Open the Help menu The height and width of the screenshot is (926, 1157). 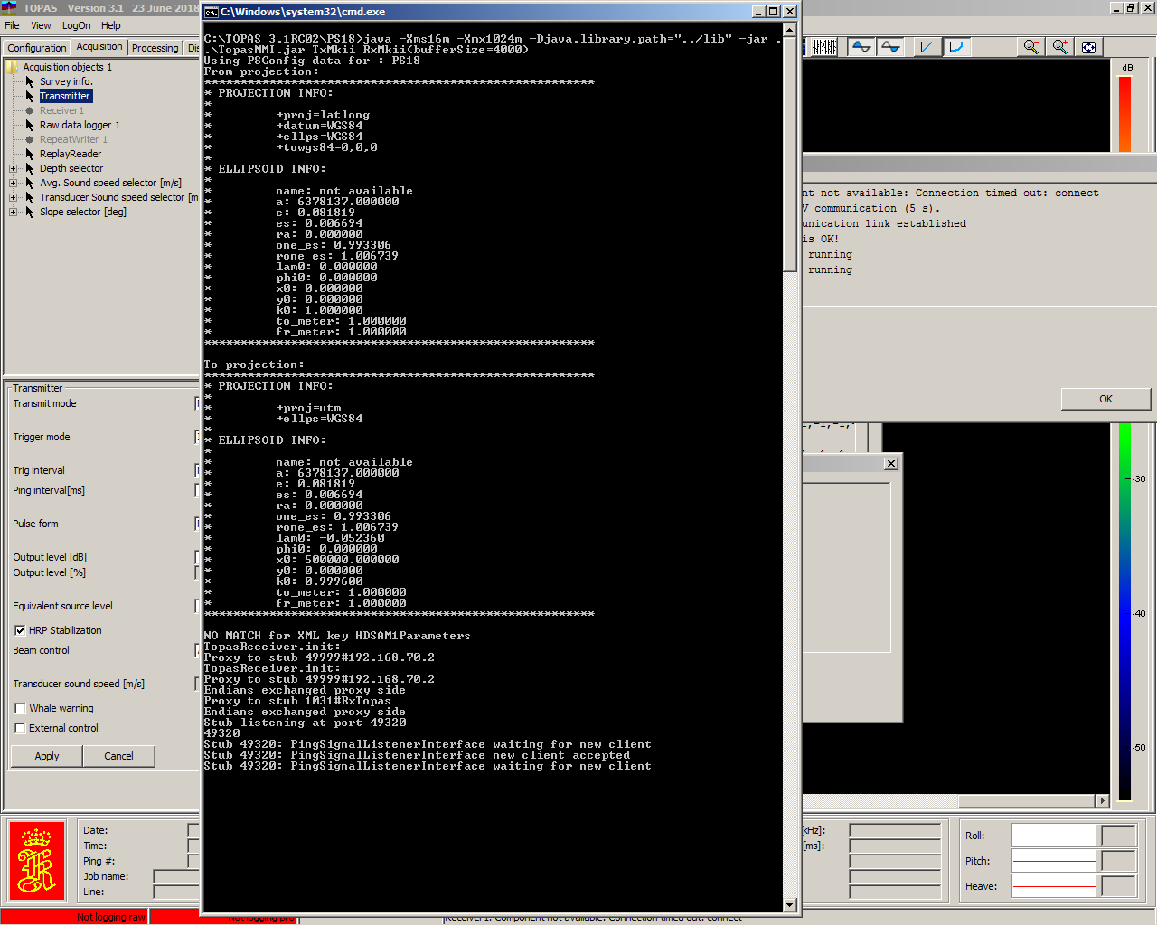click(x=111, y=25)
